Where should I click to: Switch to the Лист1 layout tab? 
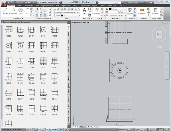tap(90, 127)
